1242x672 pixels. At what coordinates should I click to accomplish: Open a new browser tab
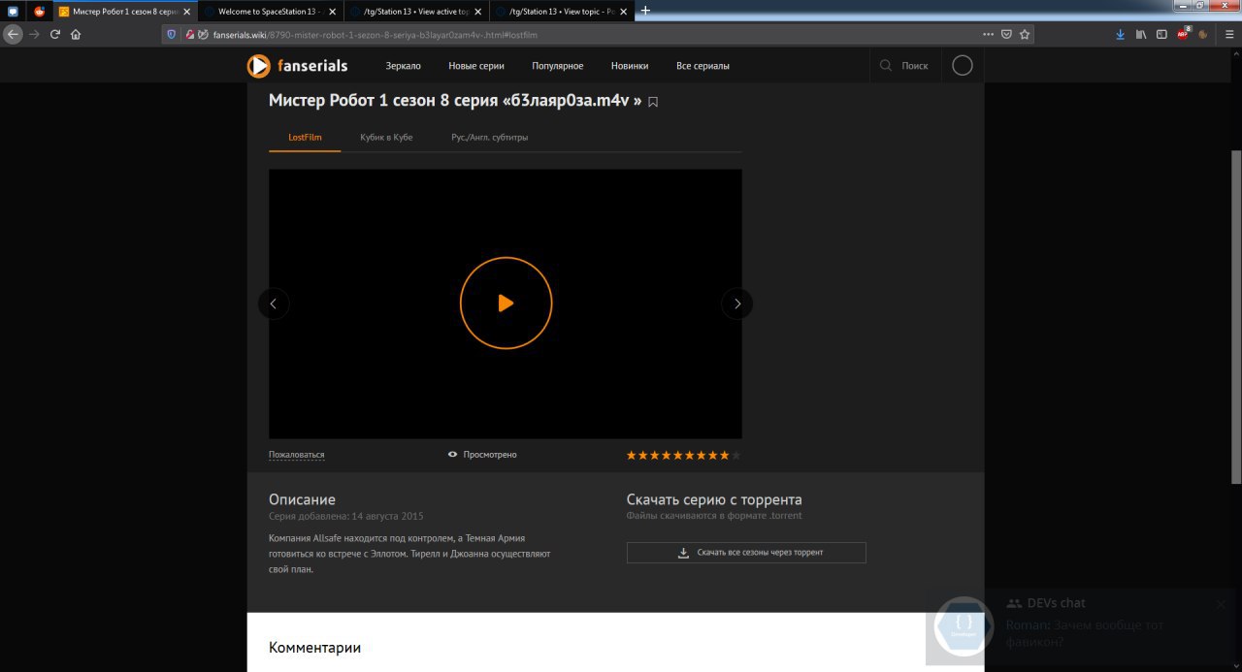click(645, 11)
